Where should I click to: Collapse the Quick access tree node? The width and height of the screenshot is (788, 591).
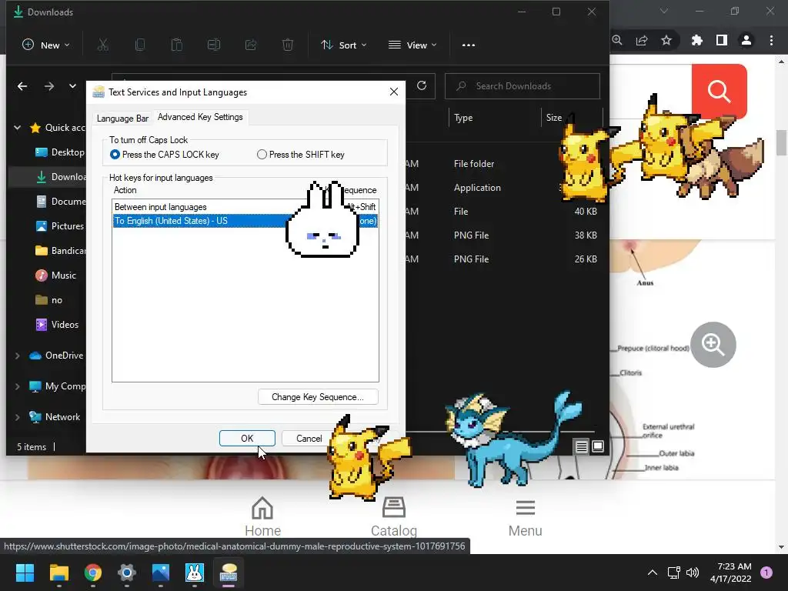tap(17, 128)
